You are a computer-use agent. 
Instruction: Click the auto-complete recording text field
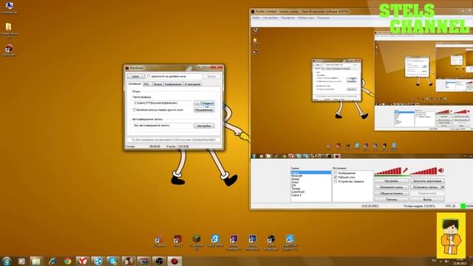163,126
